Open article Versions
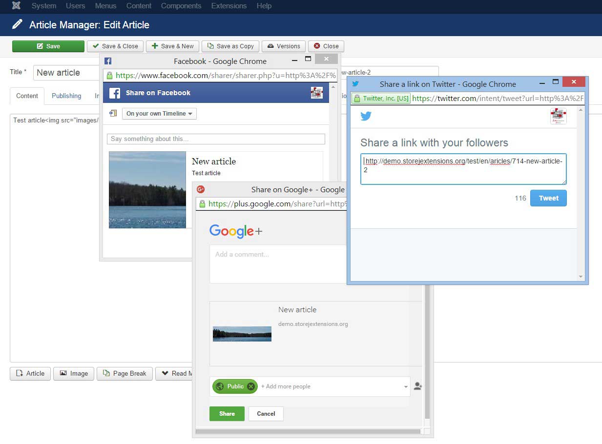This screenshot has width=602, height=444. (284, 46)
